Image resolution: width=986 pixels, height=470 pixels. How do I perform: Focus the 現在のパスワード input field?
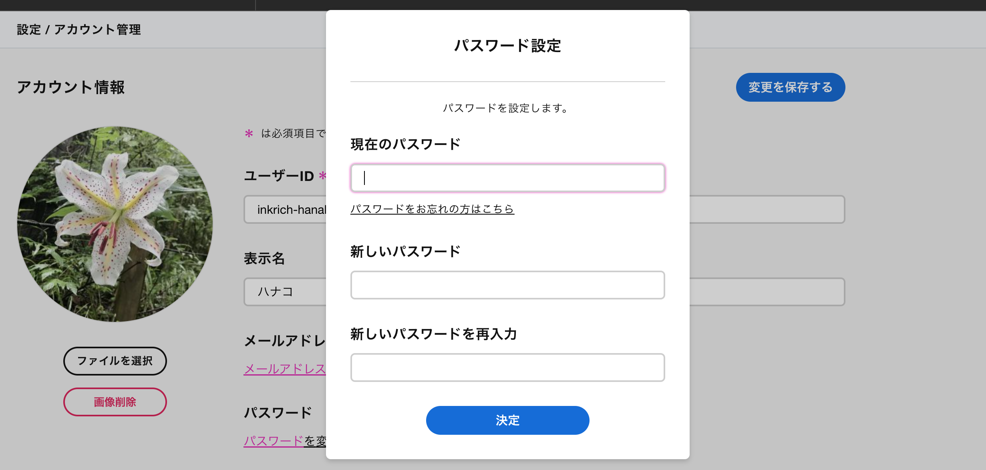click(507, 178)
